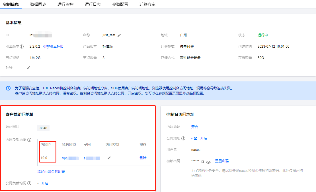Click the info icon next to 内网负载均衡
This screenshot has width=316, height=192.
29,140
